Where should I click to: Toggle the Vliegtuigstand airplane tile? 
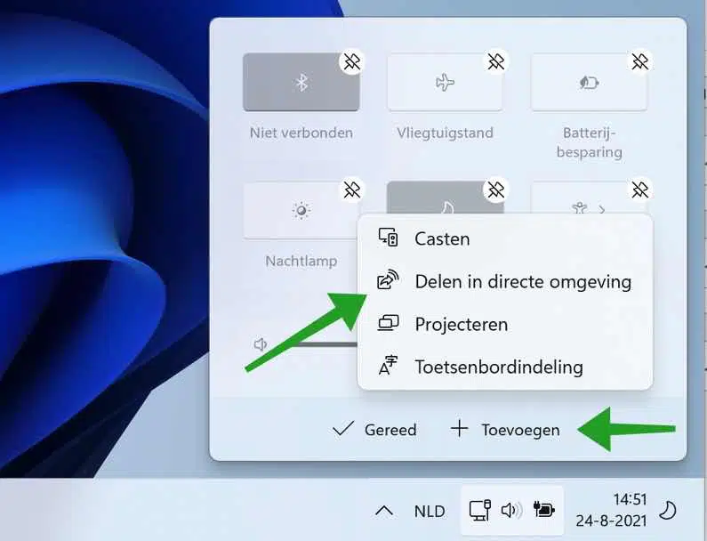(445, 82)
